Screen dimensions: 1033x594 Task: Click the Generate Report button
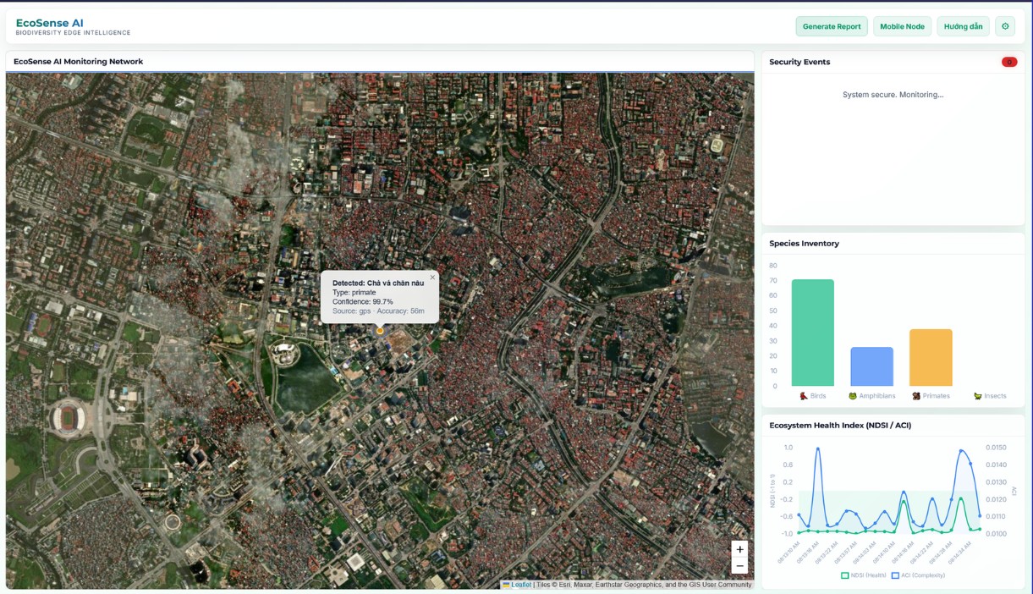(x=832, y=26)
